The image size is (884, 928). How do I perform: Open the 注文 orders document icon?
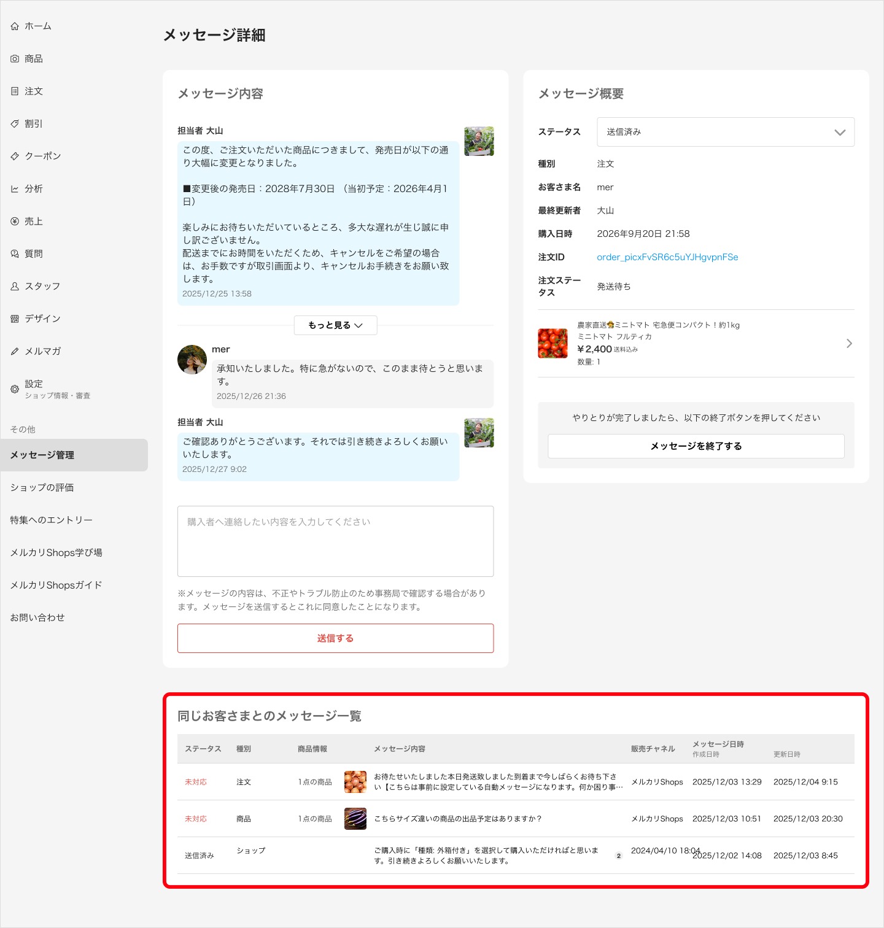point(15,91)
